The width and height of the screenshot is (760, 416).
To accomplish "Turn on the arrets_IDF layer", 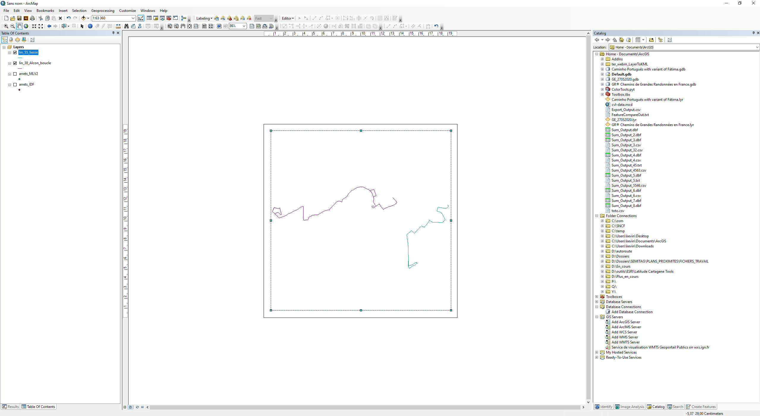I will [x=15, y=84].
